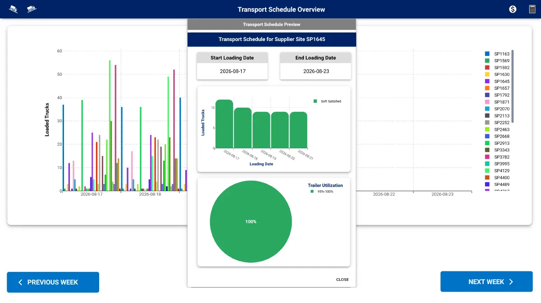Click the dark gray SP2113 color swatch

coord(487,116)
